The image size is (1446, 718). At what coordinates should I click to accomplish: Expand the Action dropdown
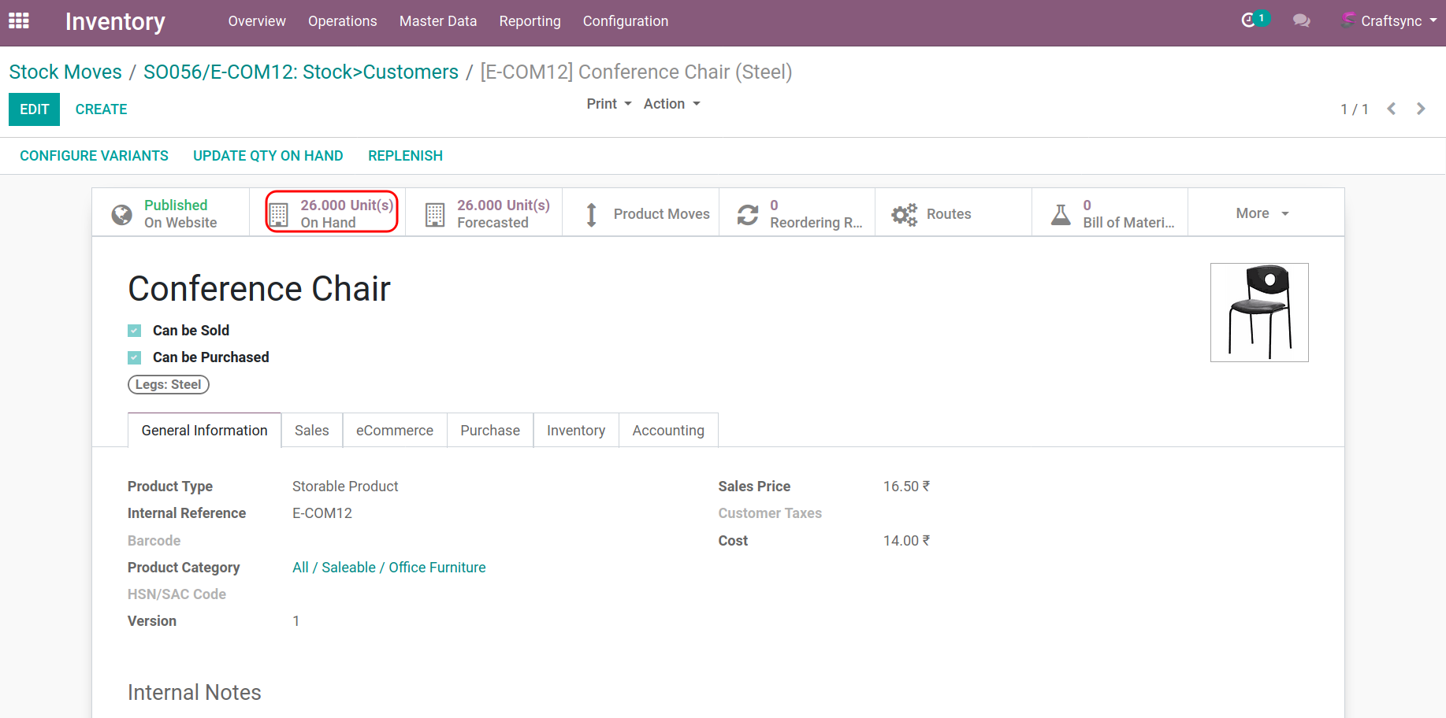671,104
